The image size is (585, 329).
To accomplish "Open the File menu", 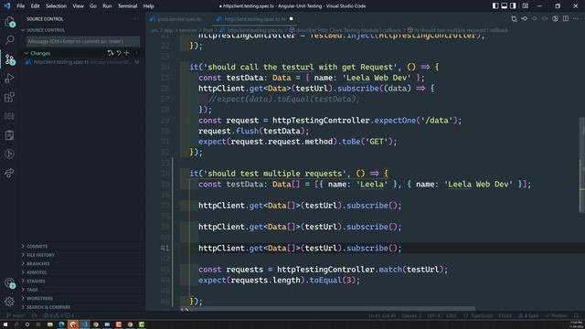I will (x=21, y=6).
